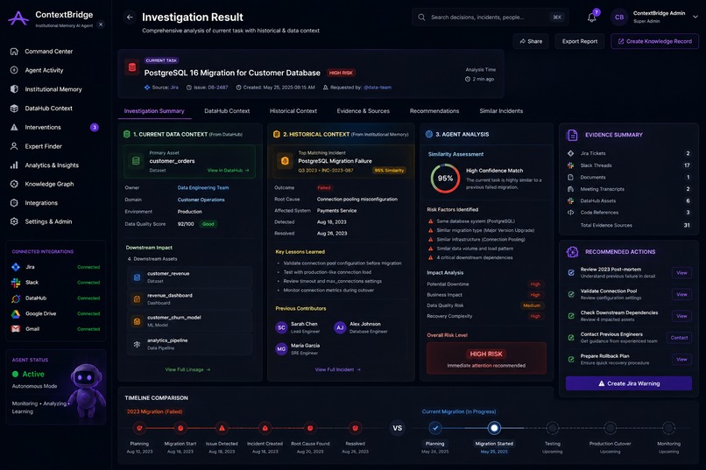Open customer_churn_model downstream asset

tap(189, 321)
